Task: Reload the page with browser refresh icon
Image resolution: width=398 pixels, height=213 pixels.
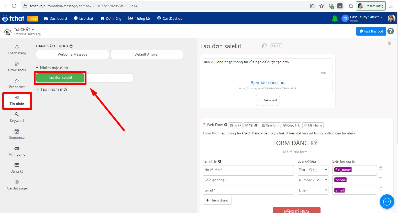Action: tap(14, 6)
